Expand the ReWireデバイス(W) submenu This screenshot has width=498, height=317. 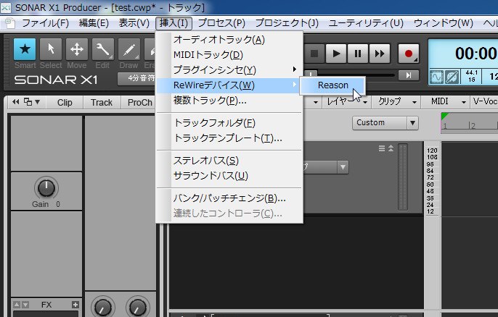(229, 85)
